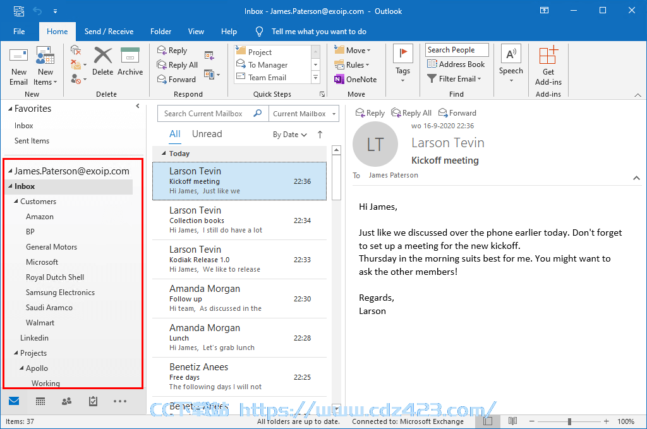Image resolution: width=647 pixels, height=429 pixels.
Task: Click Forward in the reading pane
Action: tap(457, 112)
